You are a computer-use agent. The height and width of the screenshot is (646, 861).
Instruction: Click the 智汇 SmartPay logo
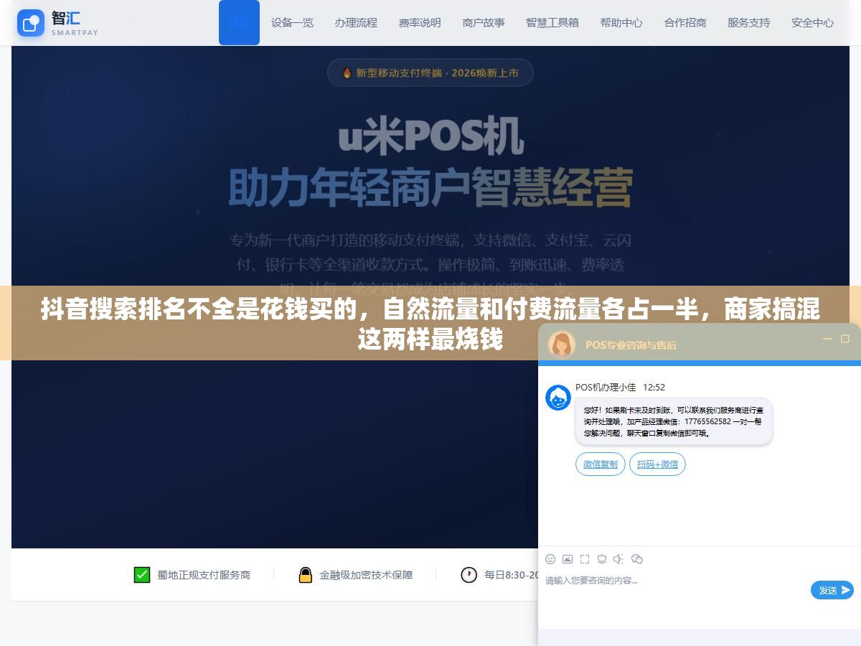point(57,23)
